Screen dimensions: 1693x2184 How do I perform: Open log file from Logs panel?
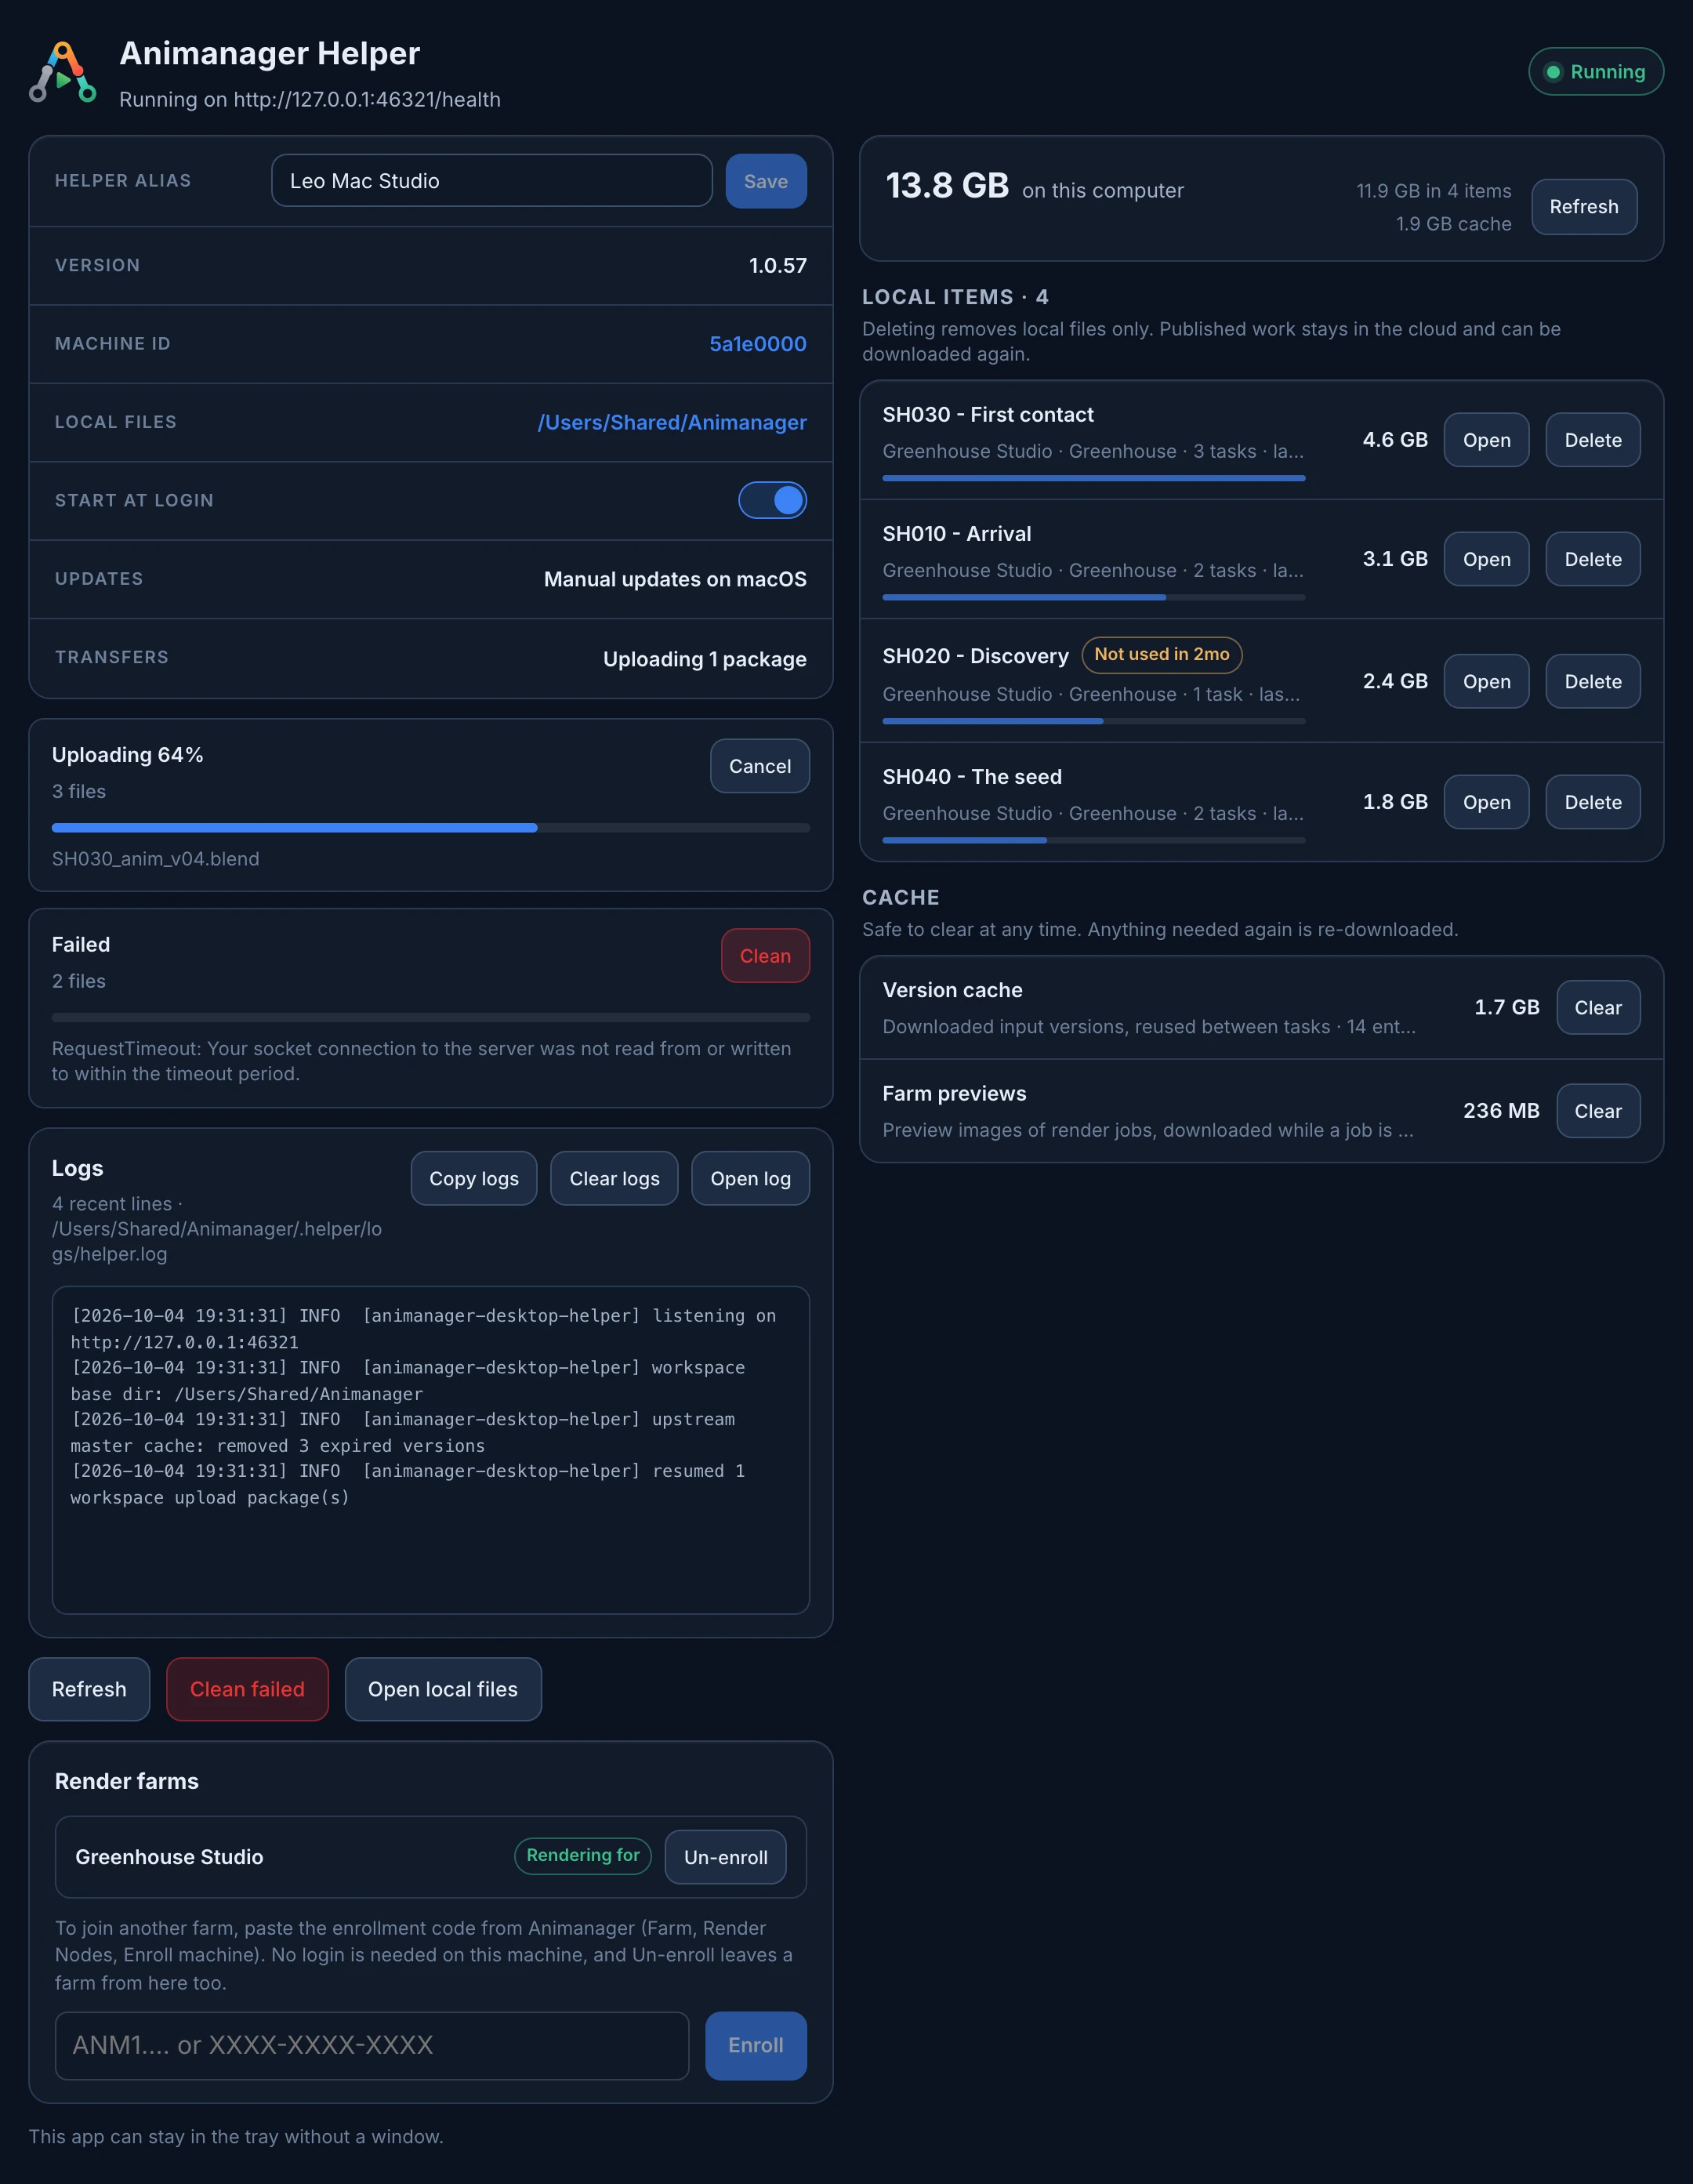point(751,1179)
